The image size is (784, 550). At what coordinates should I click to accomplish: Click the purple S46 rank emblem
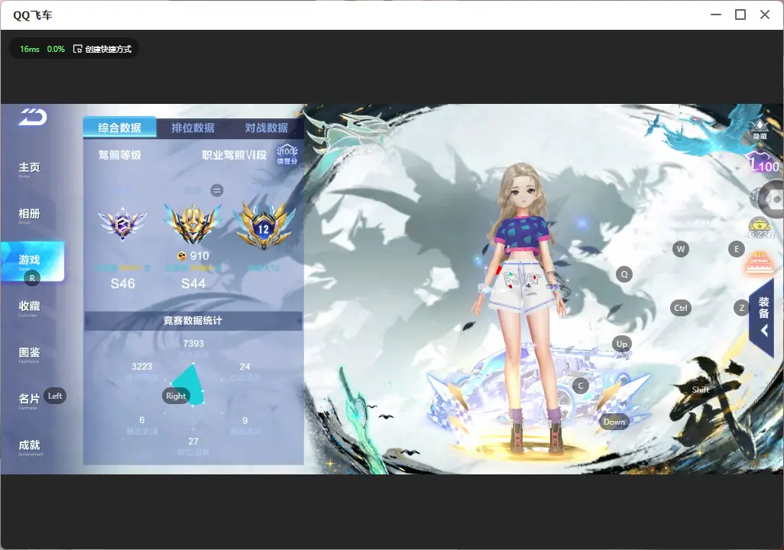[122, 224]
